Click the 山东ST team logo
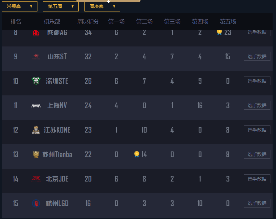 (x=36, y=57)
